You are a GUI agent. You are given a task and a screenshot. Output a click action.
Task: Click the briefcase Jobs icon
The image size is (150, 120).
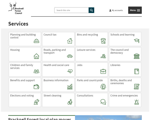click(x=103, y=71)
